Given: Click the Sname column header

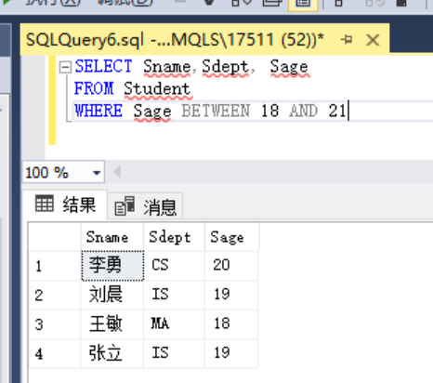Looking at the screenshot, I should [112, 237].
